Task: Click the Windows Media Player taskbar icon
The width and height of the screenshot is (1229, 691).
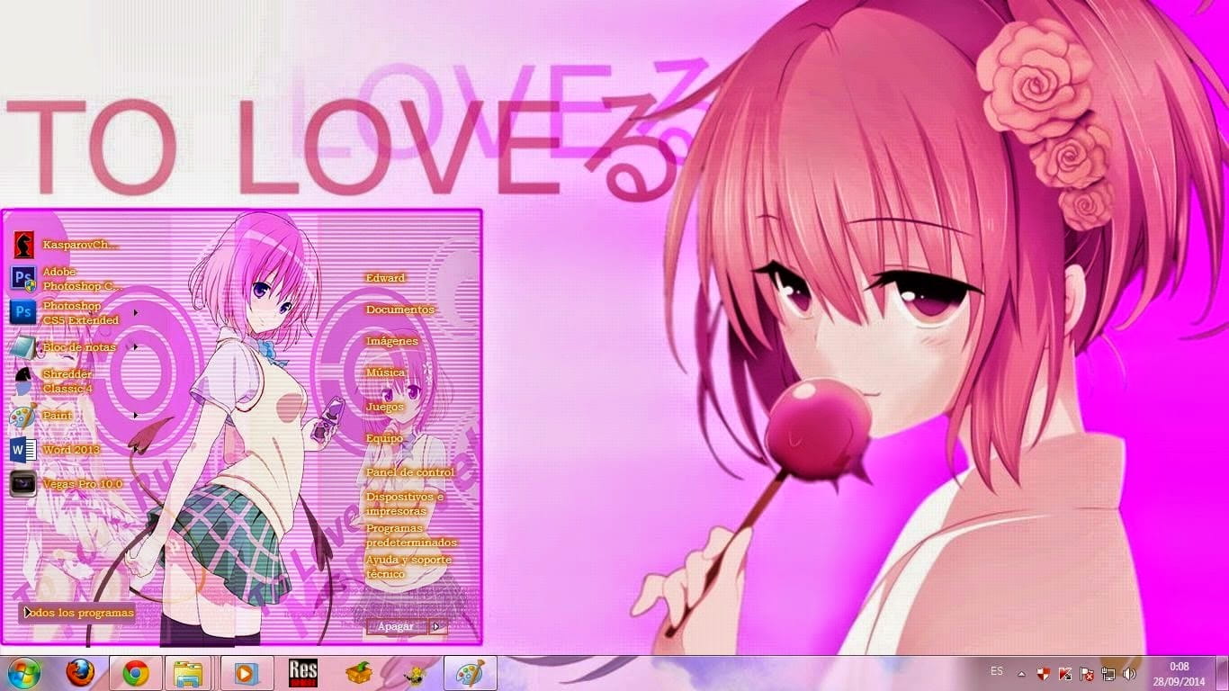Action: [x=244, y=673]
